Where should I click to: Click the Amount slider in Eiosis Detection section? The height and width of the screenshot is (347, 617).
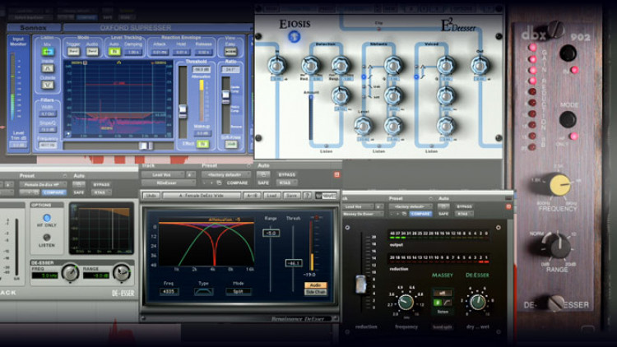[311, 118]
